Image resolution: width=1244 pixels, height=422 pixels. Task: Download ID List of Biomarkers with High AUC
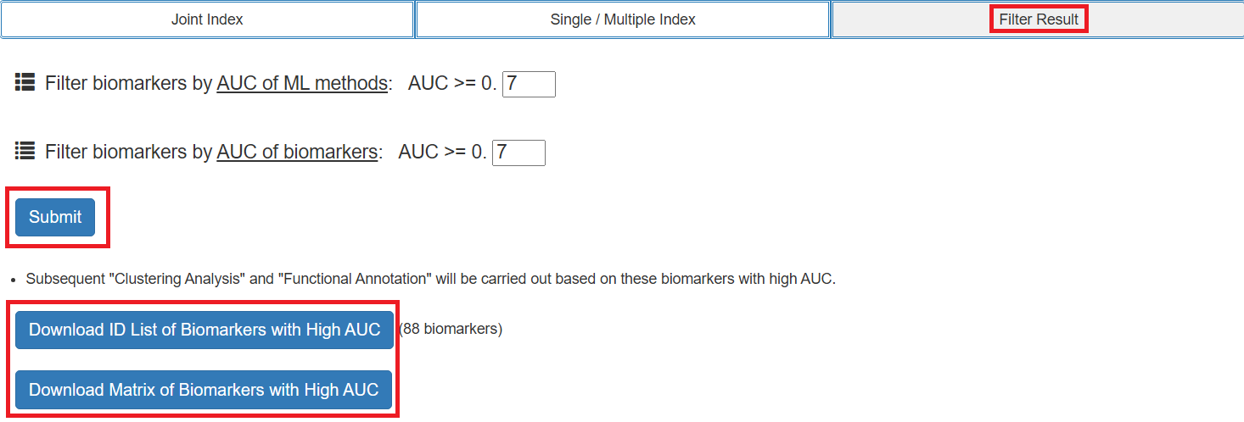click(x=205, y=330)
